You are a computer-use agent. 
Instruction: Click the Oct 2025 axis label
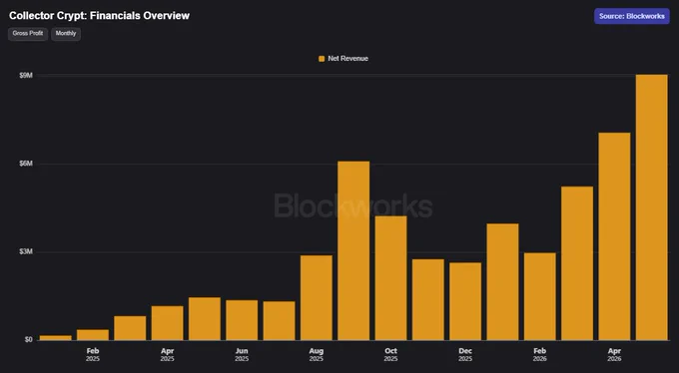tap(390, 354)
